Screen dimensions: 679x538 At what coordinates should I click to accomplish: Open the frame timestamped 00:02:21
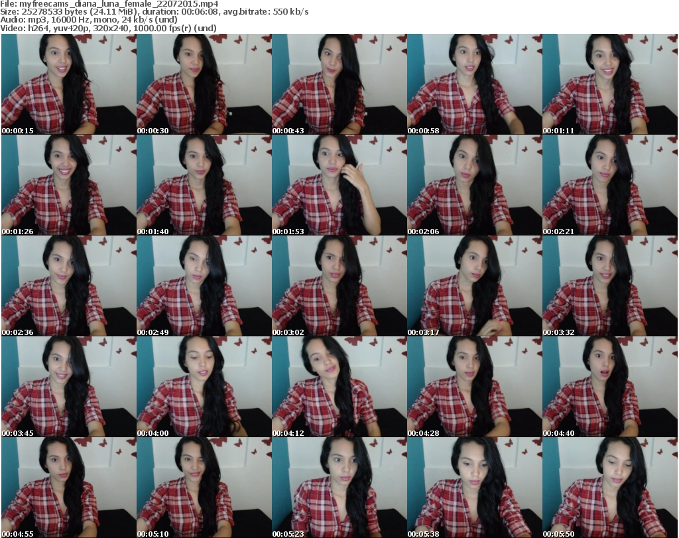(x=610, y=185)
